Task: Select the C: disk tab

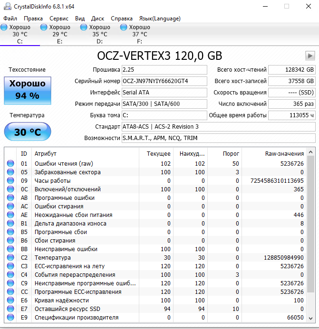Action: click(20, 34)
